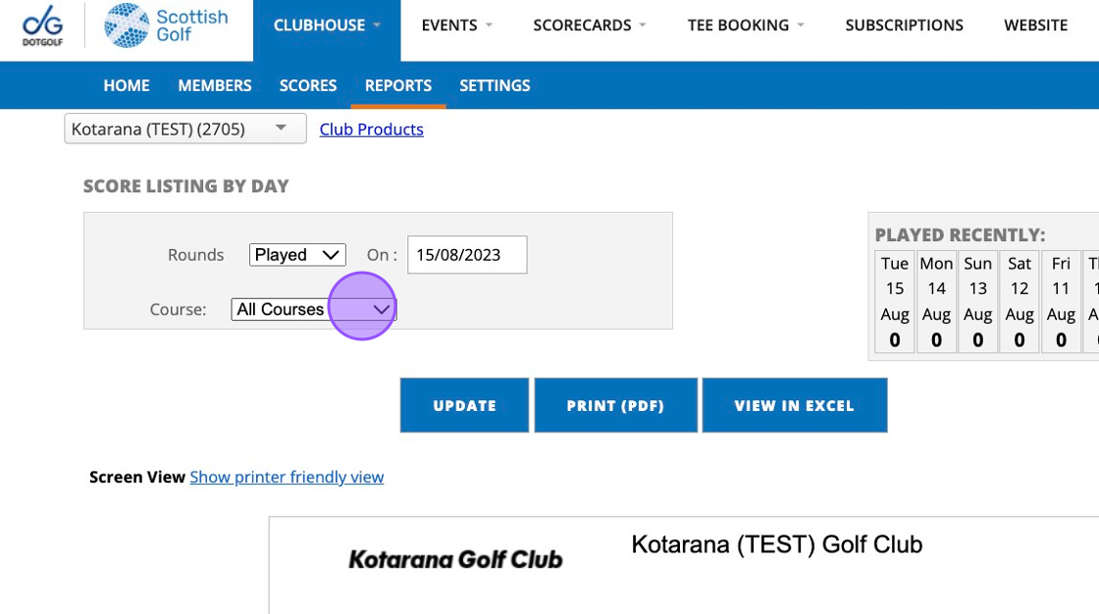
Task: Switch to the Members tab
Action: 215,85
